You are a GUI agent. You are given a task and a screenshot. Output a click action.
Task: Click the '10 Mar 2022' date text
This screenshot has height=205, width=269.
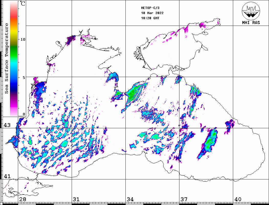tap(152, 13)
